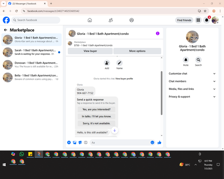The image size is (224, 179).
Task: Click the Hello, is this still available? message
Action: [92, 132]
